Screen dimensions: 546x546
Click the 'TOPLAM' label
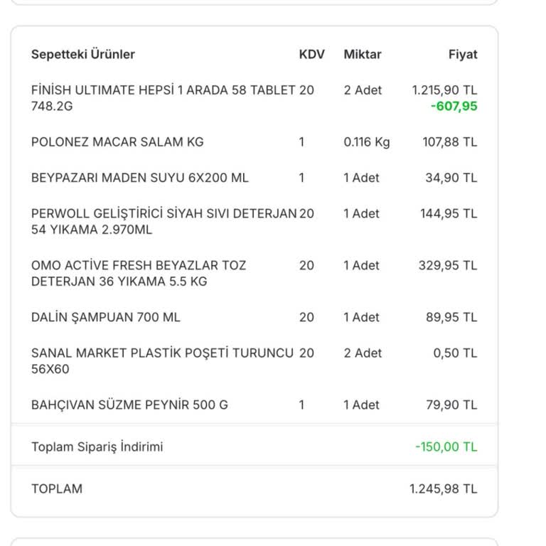(57, 489)
